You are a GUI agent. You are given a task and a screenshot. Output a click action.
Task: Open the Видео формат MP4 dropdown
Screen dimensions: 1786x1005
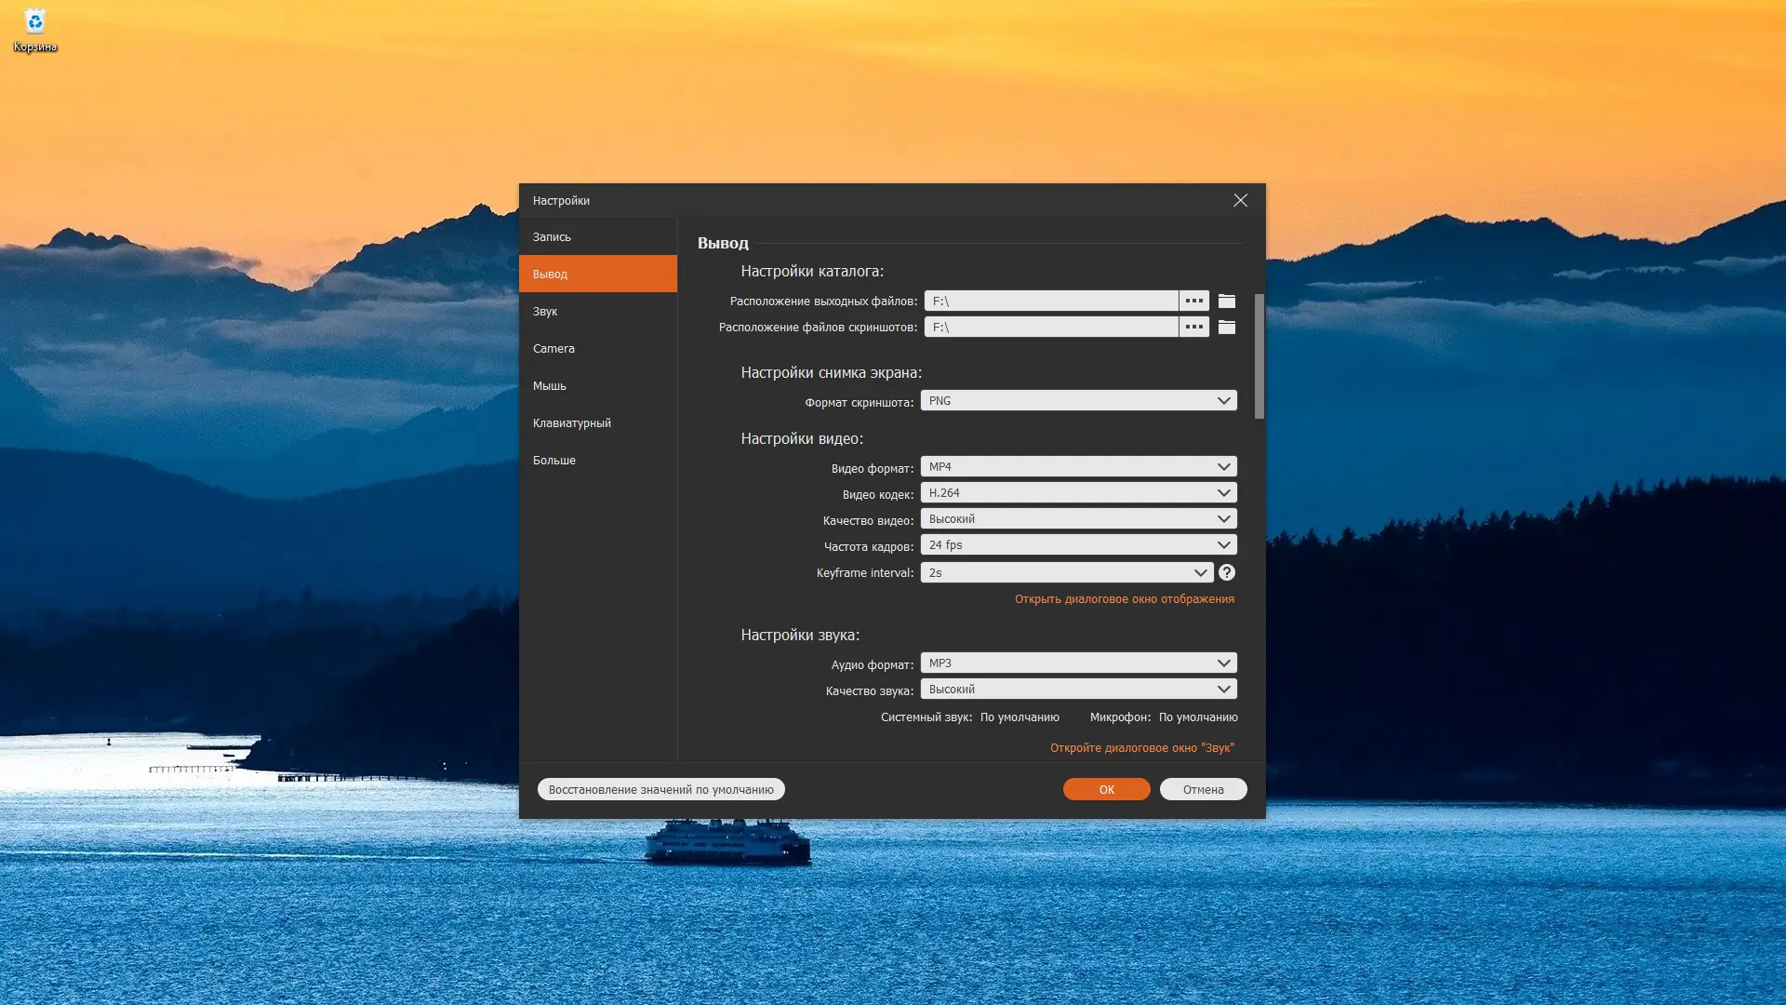tap(1078, 467)
